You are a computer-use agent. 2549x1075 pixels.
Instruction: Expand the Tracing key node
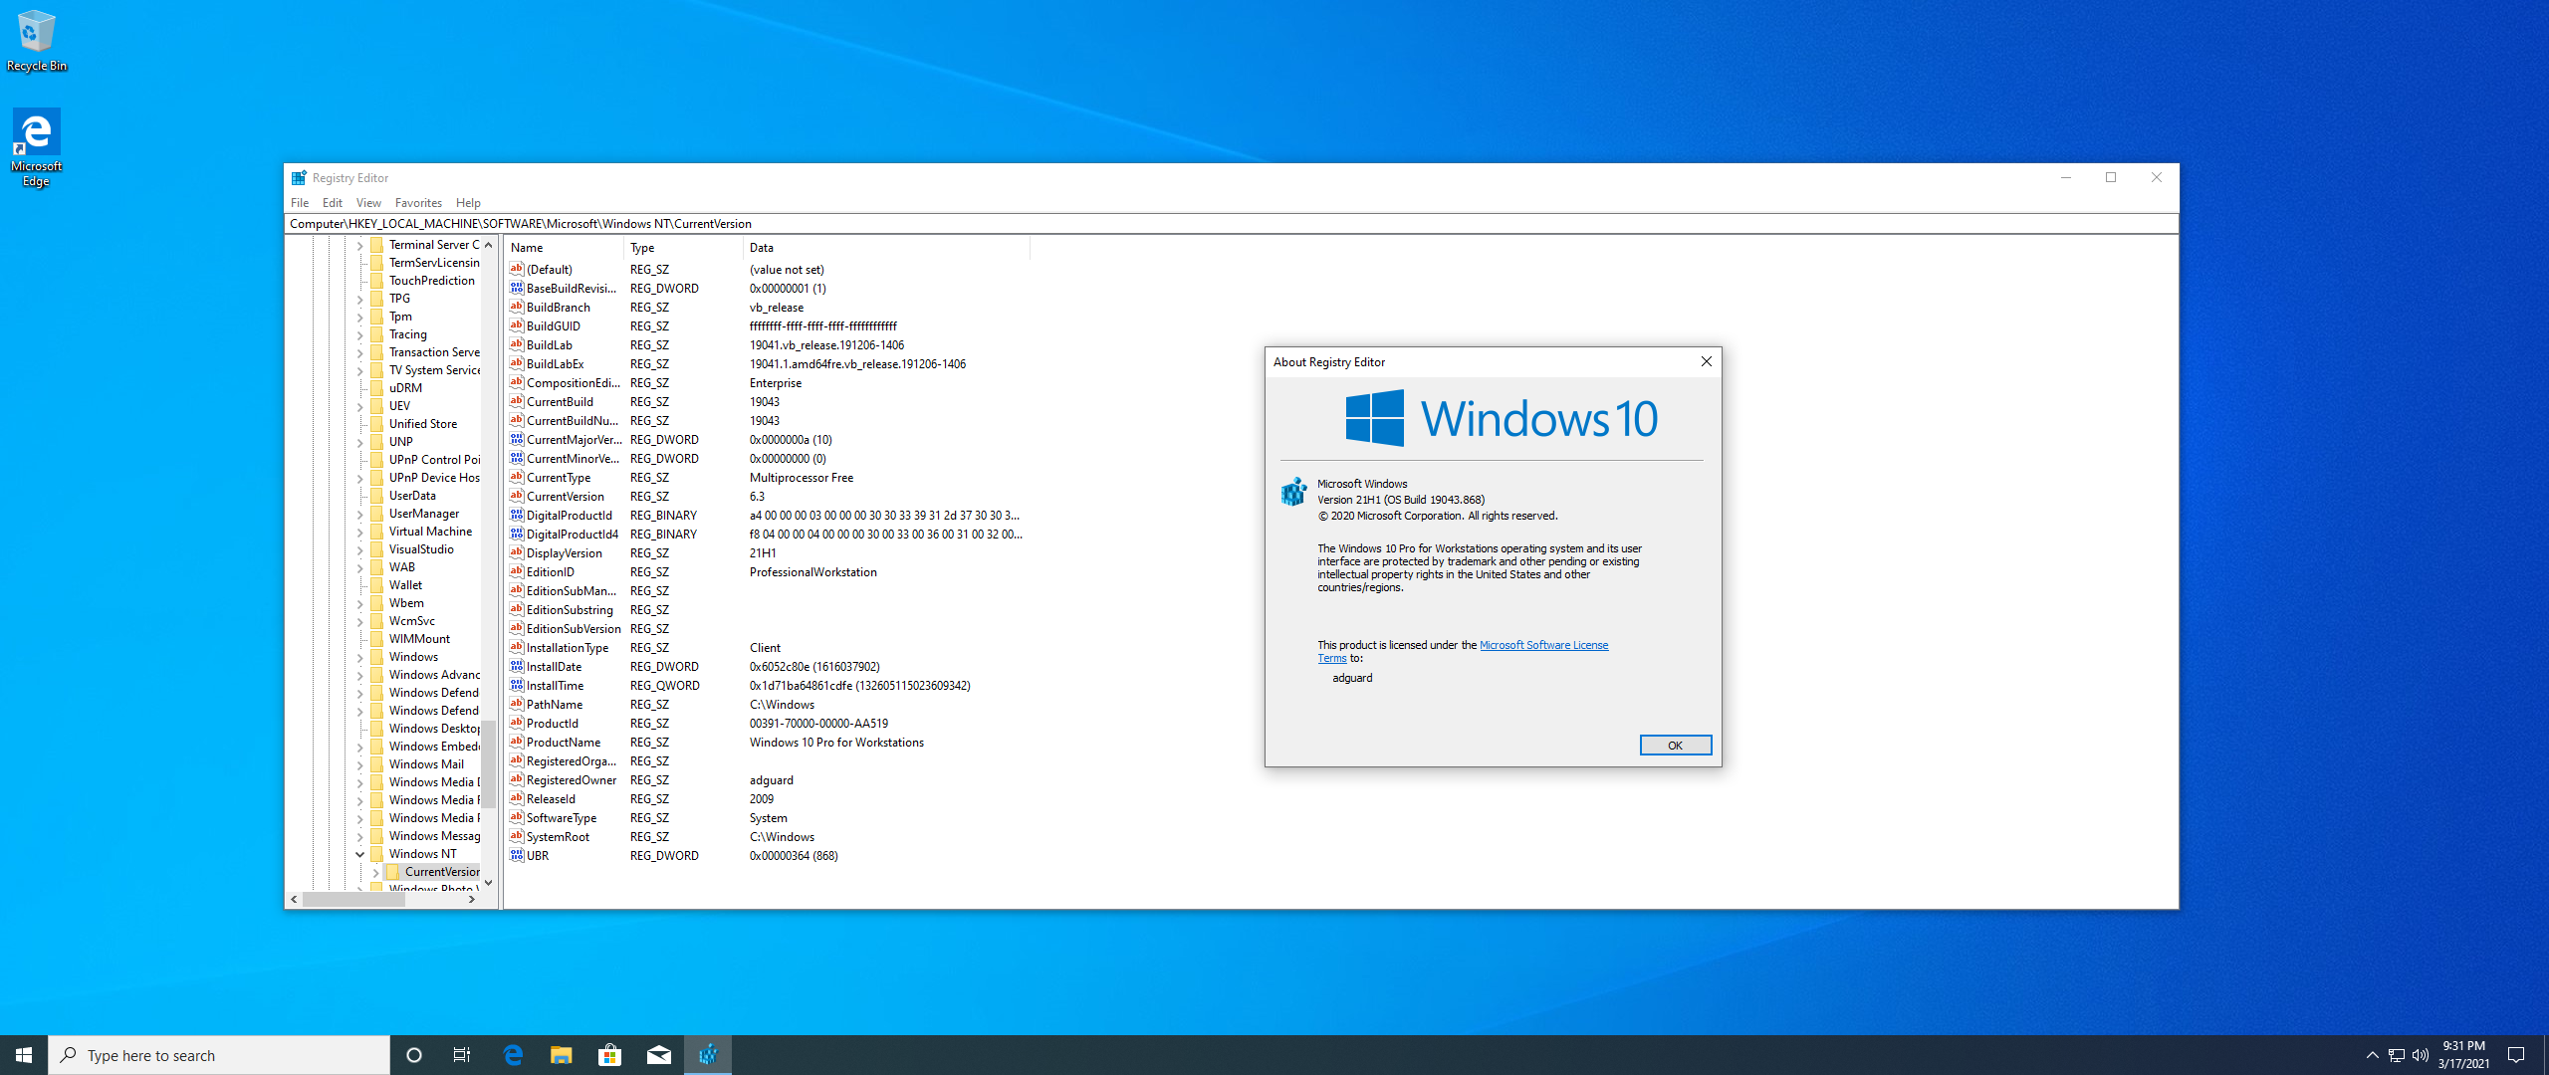tap(359, 334)
